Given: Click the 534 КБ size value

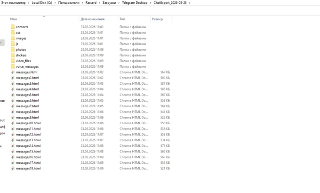Looking at the screenshot, I should (165, 140).
